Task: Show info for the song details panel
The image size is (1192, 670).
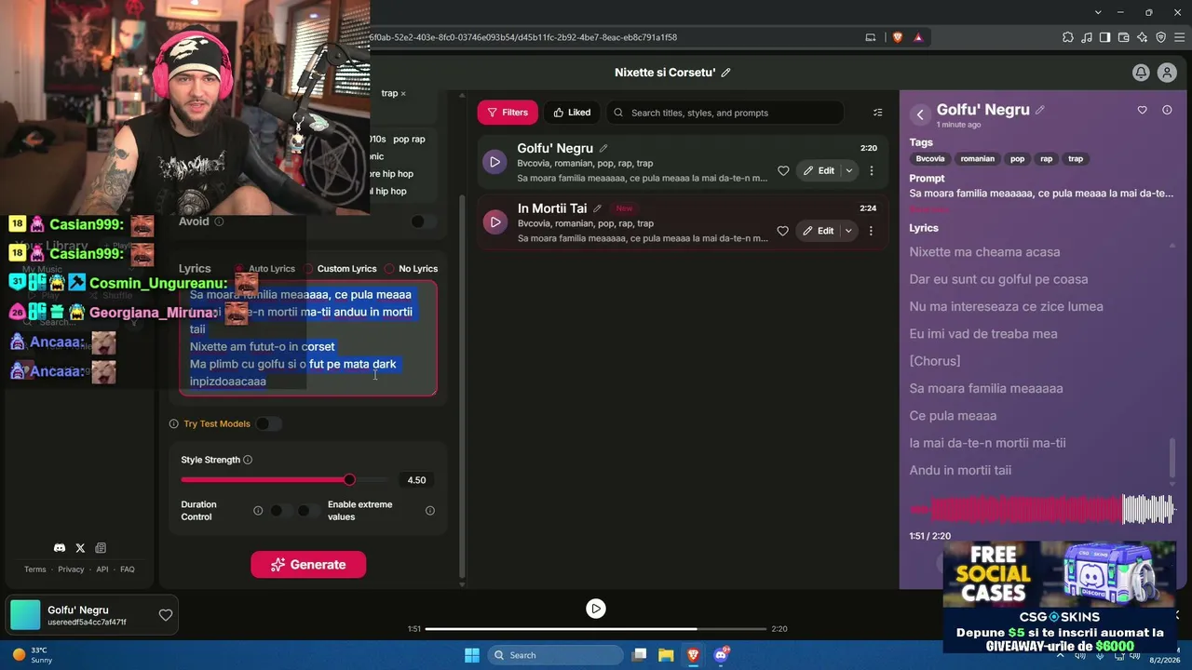Action: pos(1167,110)
